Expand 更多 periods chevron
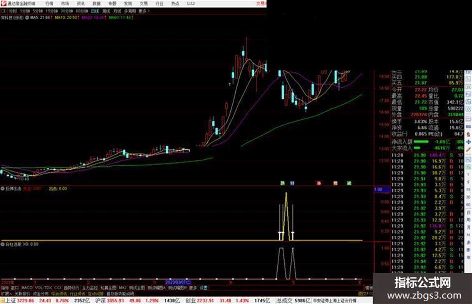The image size is (472, 304). tap(144, 11)
